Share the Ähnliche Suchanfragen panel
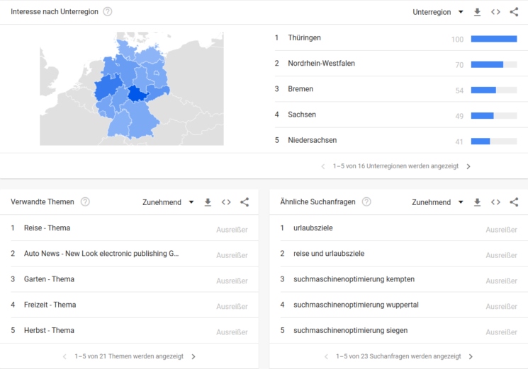The width and height of the screenshot is (528, 369). 514,202
